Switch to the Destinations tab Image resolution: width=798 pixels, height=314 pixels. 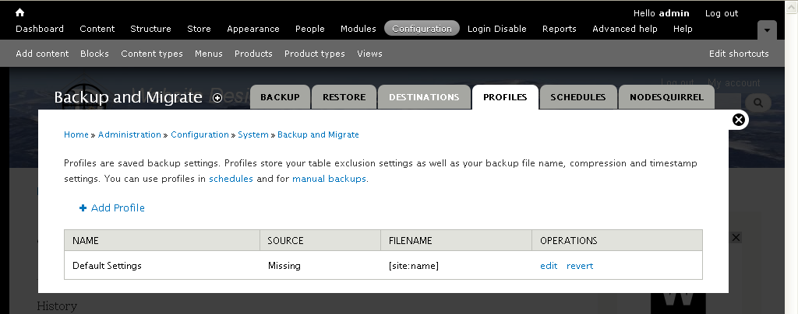(424, 97)
